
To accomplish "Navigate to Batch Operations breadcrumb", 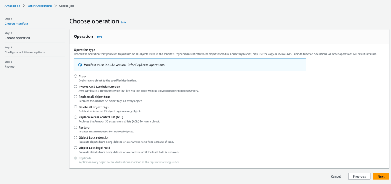I will point(40,6).
